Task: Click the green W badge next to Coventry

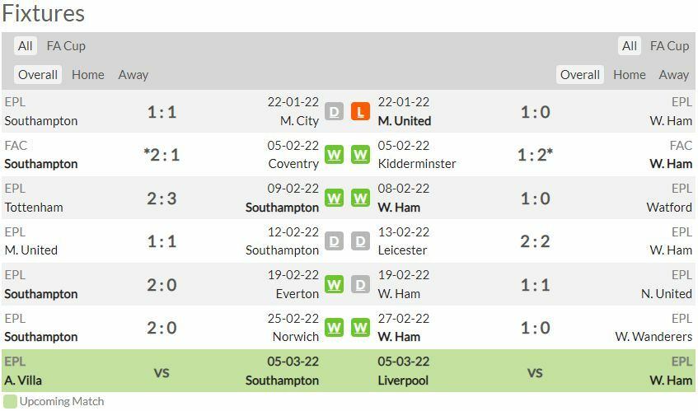Action: tap(334, 155)
